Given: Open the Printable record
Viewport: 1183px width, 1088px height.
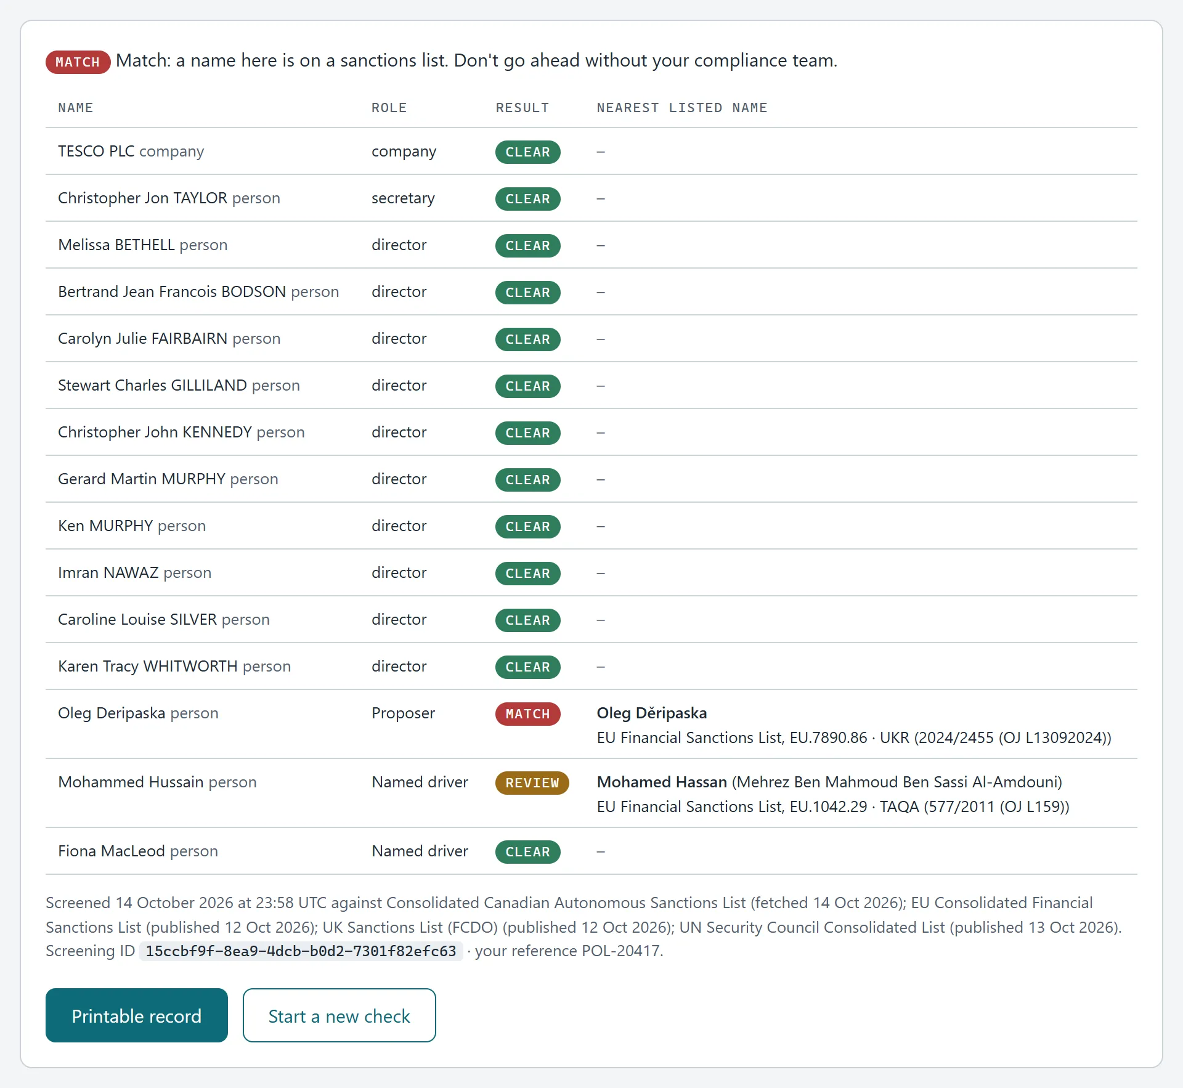Looking at the screenshot, I should click(x=136, y=1015).
